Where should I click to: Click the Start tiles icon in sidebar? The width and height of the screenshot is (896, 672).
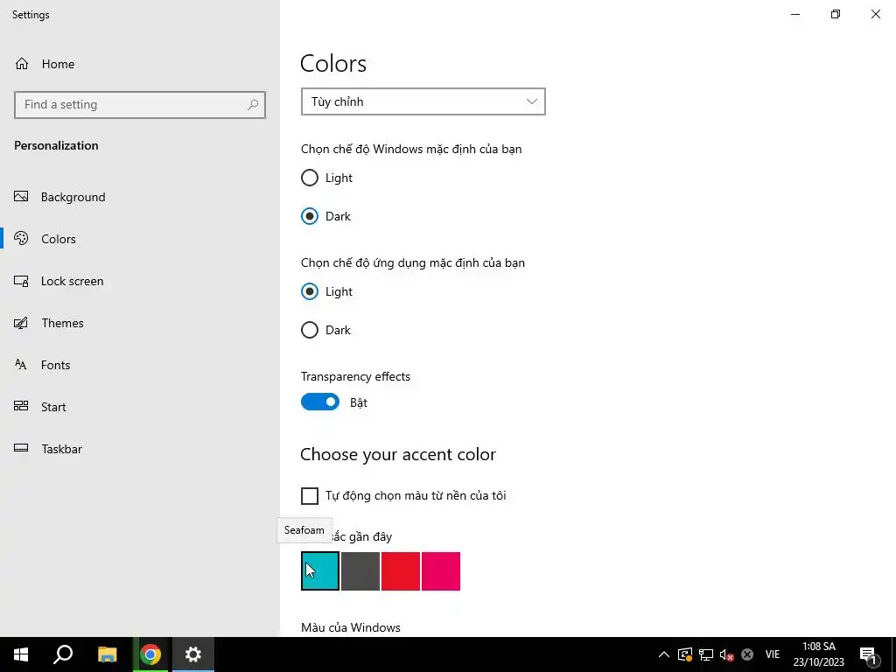21,406
